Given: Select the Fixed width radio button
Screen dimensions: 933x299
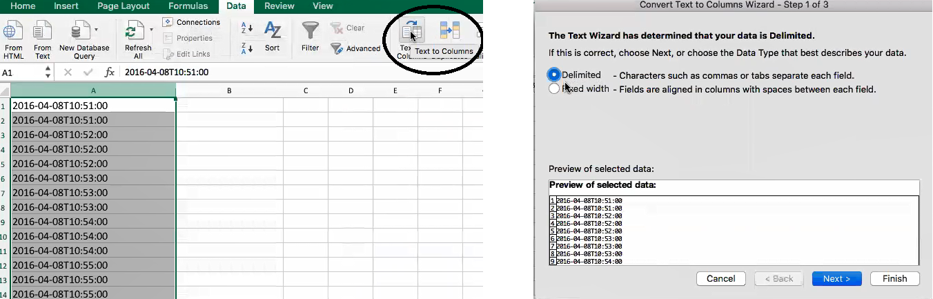Looking at the screenshot, I should click(x=554, y=89).
